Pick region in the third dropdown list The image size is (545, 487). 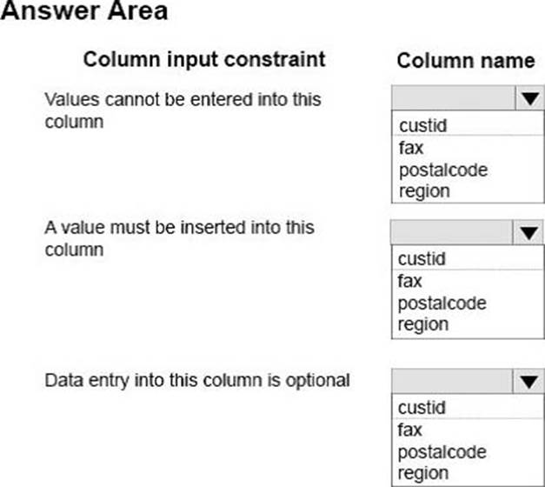pyautogui.click(x=422, y=473)
